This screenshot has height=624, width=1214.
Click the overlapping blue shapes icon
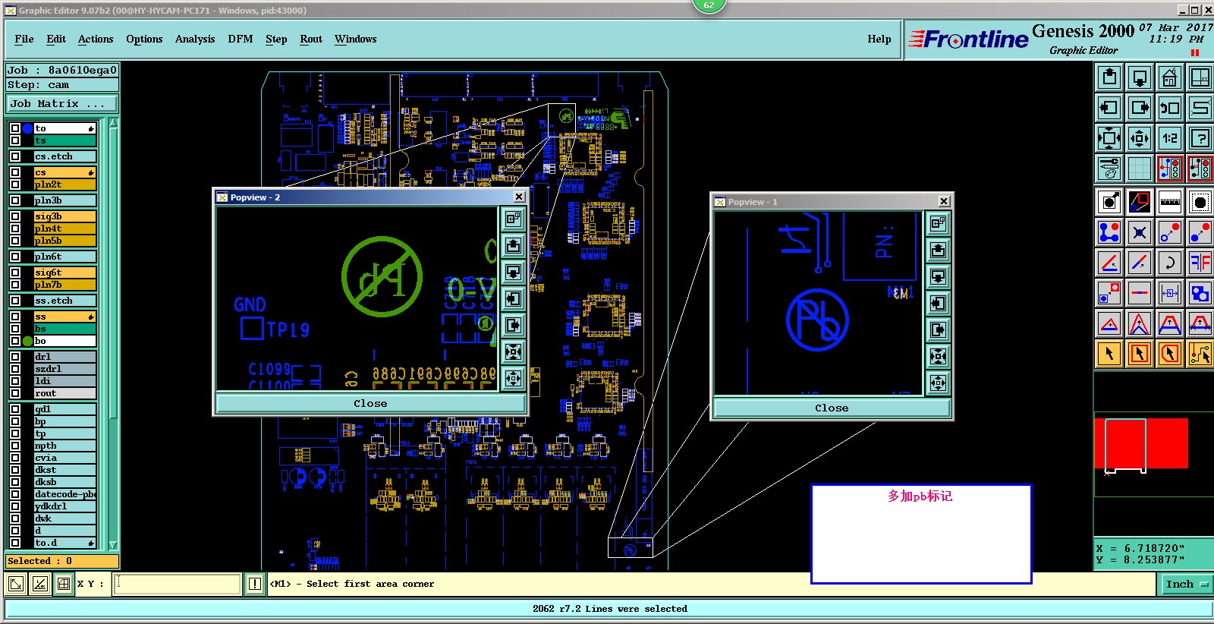coord(1200,293)
